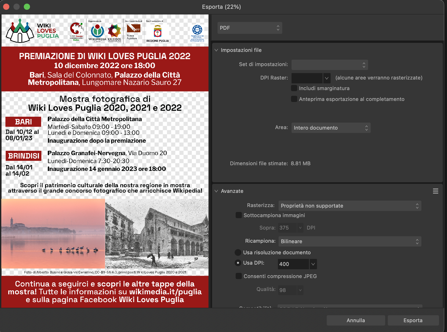The height and width of the screenshot is (332, 447).
Task: Click the BRINDISI red label in preview
Action: coord(24,156)
